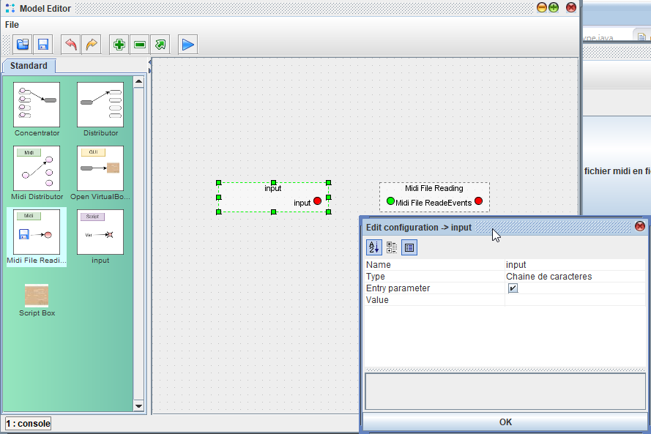Viewport: 651px width, 434px height.
Task: Open the Type value Chaine de caracteres
Action: pyautogui.click(x=575, y=277)
